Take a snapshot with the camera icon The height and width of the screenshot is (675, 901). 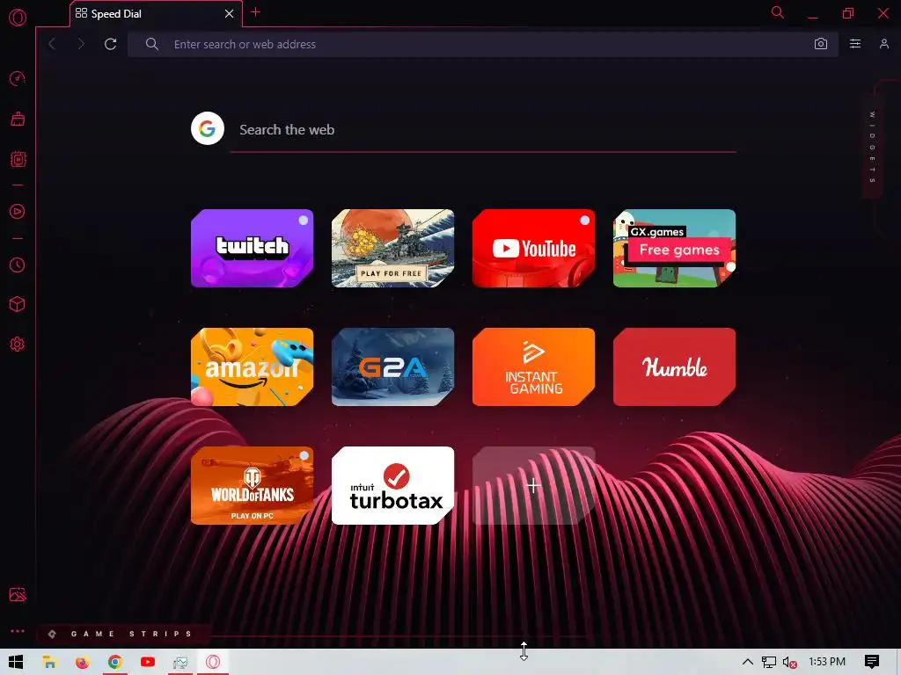pyautogui.click(x=821, y=44)
